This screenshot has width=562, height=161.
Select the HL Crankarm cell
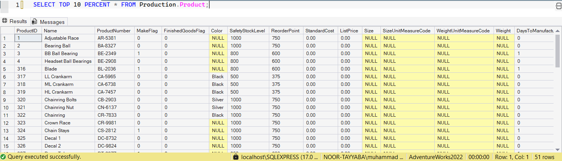pos(68,92)
